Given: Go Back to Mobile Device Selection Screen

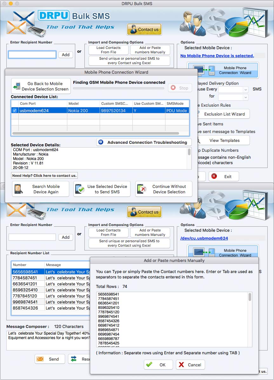Looking at the screenshot, I should (41, 87).
